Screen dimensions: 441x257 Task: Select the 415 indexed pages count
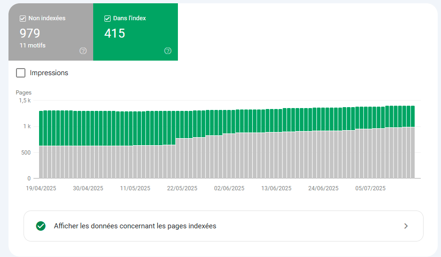pyautogui.click(x=114, y=33)
